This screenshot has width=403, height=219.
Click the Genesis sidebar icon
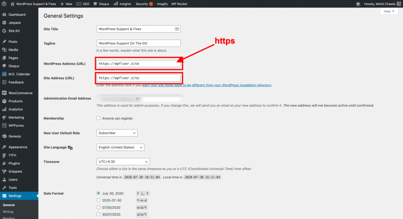point(4,137)
